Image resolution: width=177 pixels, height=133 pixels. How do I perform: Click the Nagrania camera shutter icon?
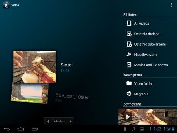click(129, 94)
